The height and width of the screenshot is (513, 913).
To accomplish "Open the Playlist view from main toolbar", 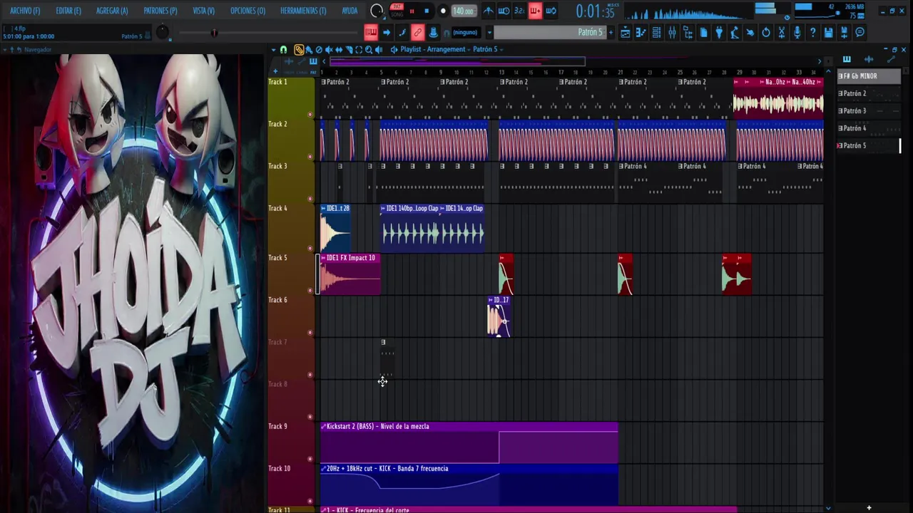I will 626,32.
